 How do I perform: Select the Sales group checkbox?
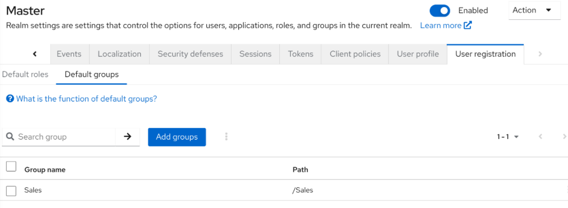point(11,191)
